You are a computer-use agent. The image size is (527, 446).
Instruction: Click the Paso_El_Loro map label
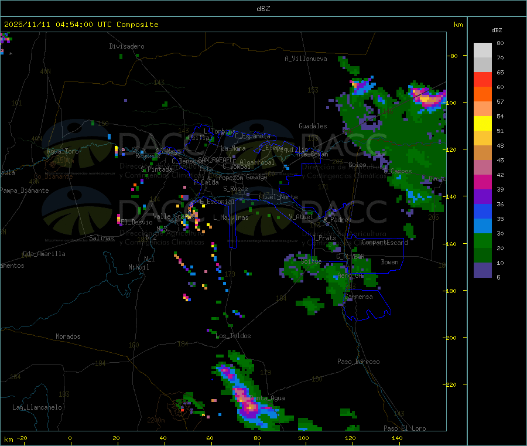point(405,428)
